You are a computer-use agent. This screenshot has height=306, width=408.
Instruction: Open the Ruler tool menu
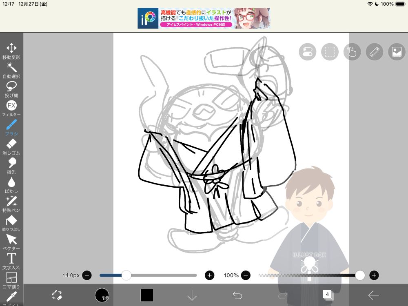pyautogui.click(x=375, y=52)
